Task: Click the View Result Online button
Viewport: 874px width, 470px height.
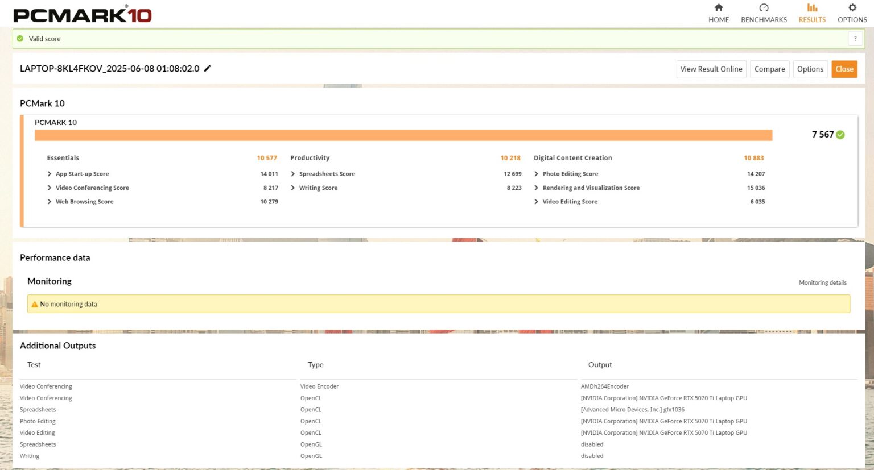Action: pos(711,69)
